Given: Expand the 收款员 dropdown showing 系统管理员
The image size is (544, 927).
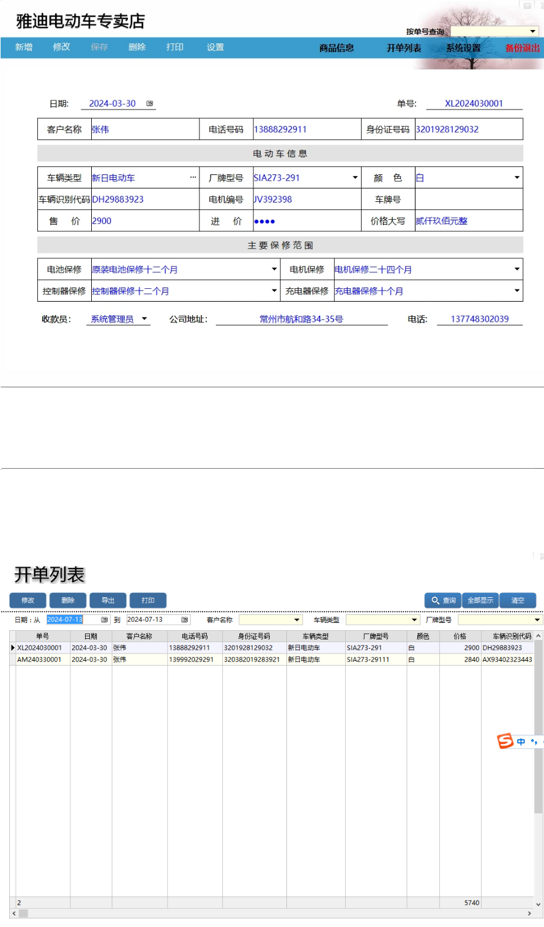Looking at the screenshot, I should point(145,319).
